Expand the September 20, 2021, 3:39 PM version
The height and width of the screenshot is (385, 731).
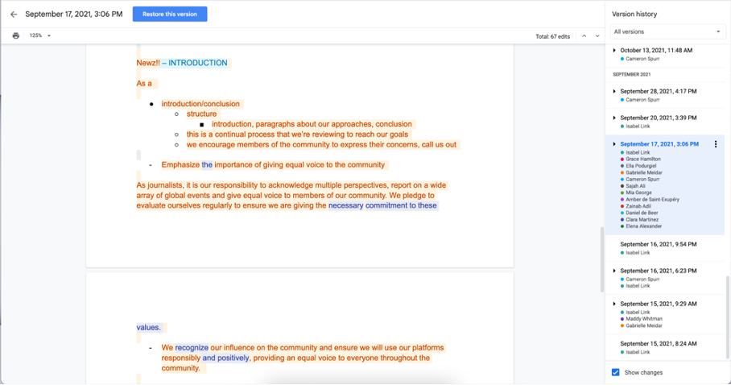[614, 118]
